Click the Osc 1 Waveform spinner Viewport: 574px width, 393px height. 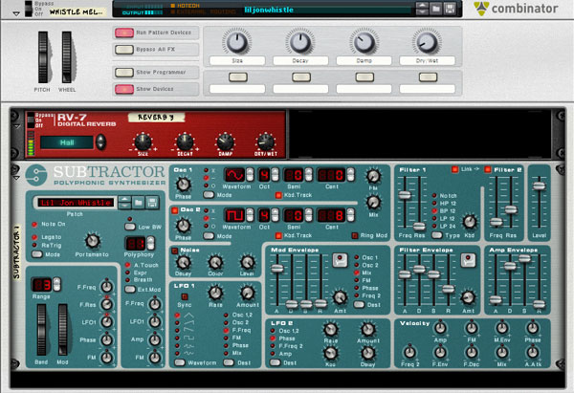click(x=250, y=175)
